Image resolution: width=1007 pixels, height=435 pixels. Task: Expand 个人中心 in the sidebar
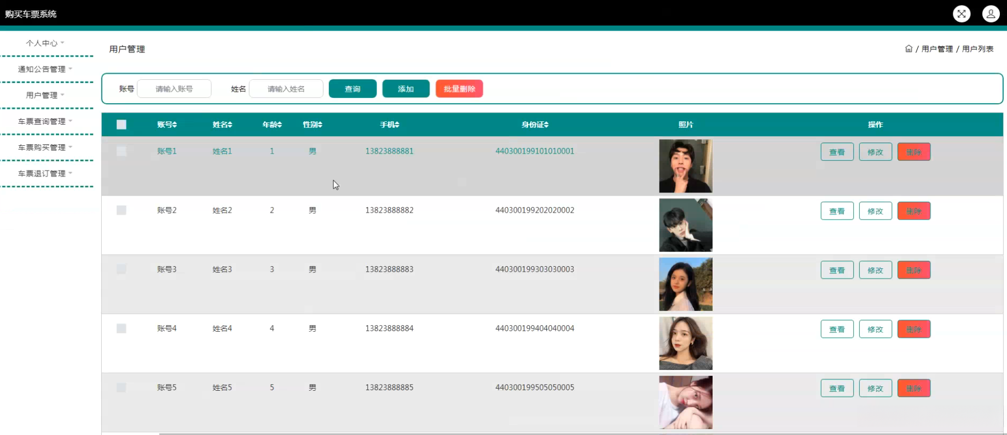(x=45, y=43)
